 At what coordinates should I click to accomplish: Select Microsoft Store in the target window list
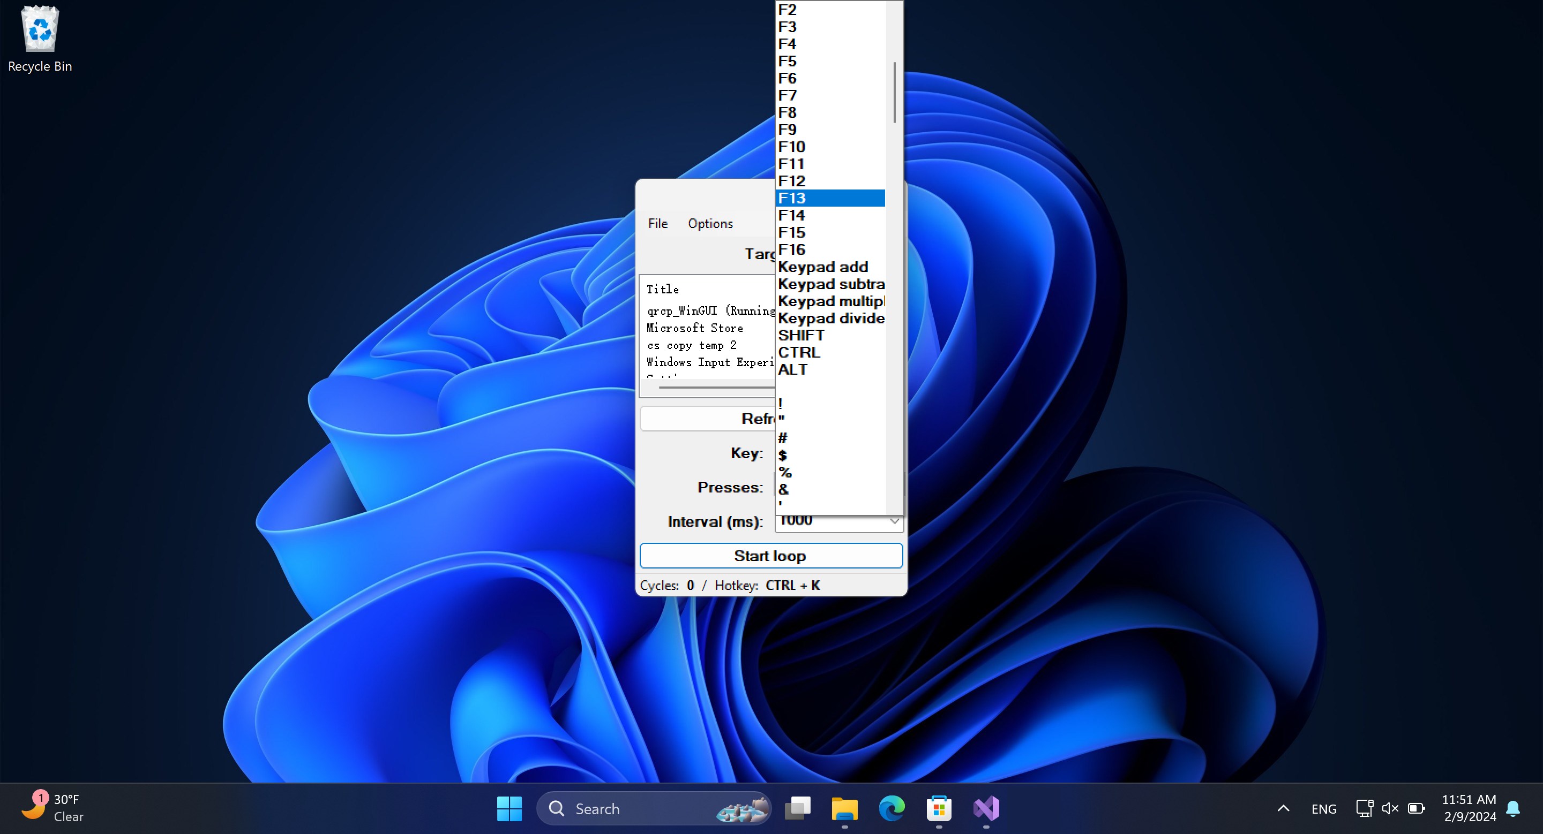pos(695,328)
